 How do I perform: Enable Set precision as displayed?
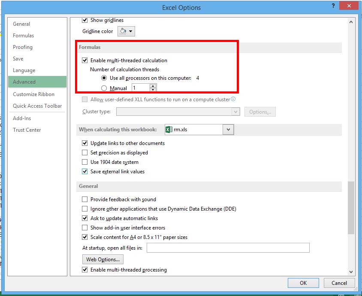click(85, 152)
